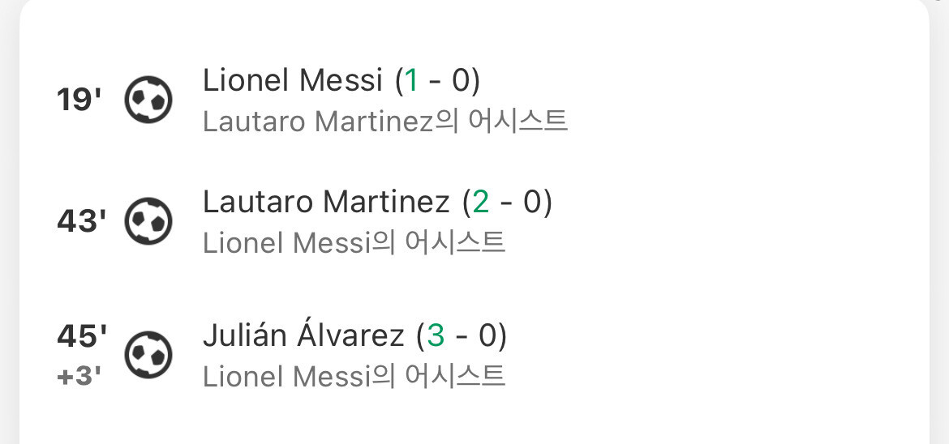Select the 43' minute marker
This screenshot has width=949, height=444.
click(x=81, y=221)
